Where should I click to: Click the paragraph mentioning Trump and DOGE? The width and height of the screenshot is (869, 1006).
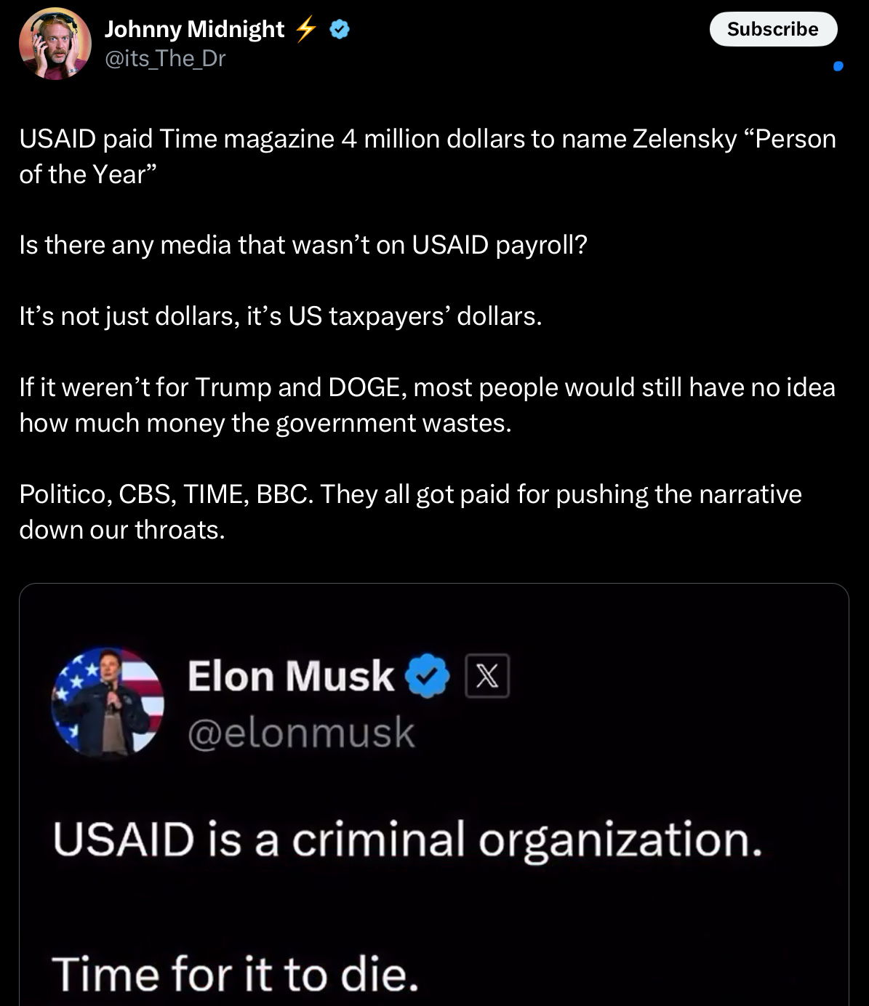(x=427, y=405)
